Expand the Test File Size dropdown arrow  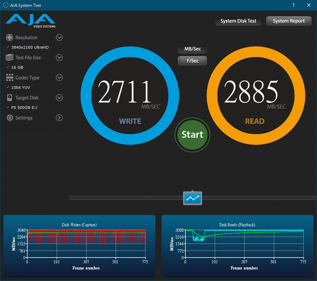click(59, 57)
